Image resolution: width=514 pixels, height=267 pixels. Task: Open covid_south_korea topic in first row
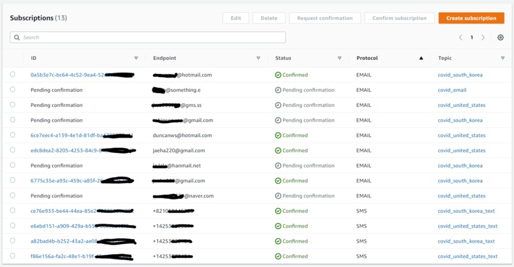pos(460,75)
